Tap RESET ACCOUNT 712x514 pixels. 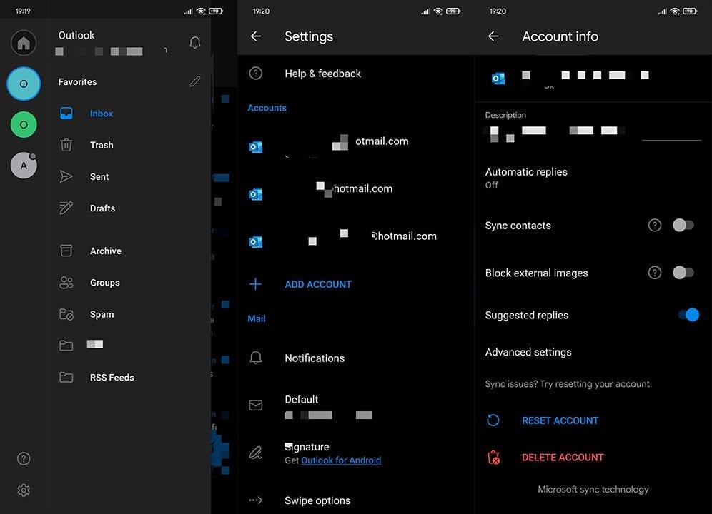[560, 420]
